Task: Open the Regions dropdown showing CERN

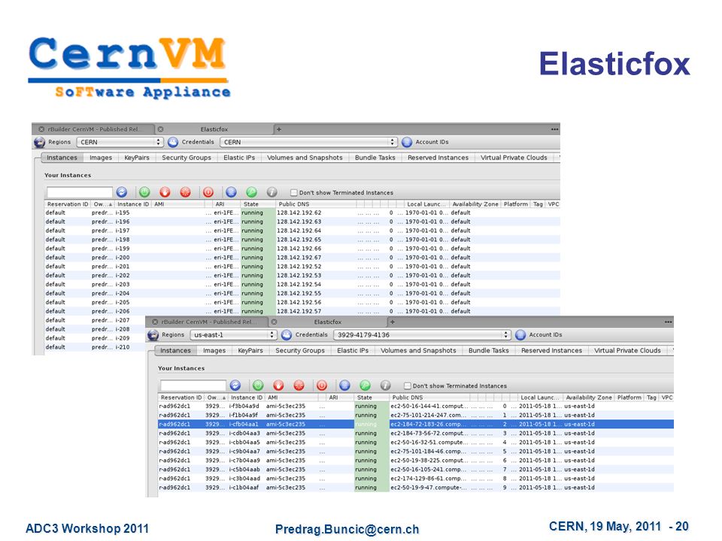Action: (x=120, y=142)
